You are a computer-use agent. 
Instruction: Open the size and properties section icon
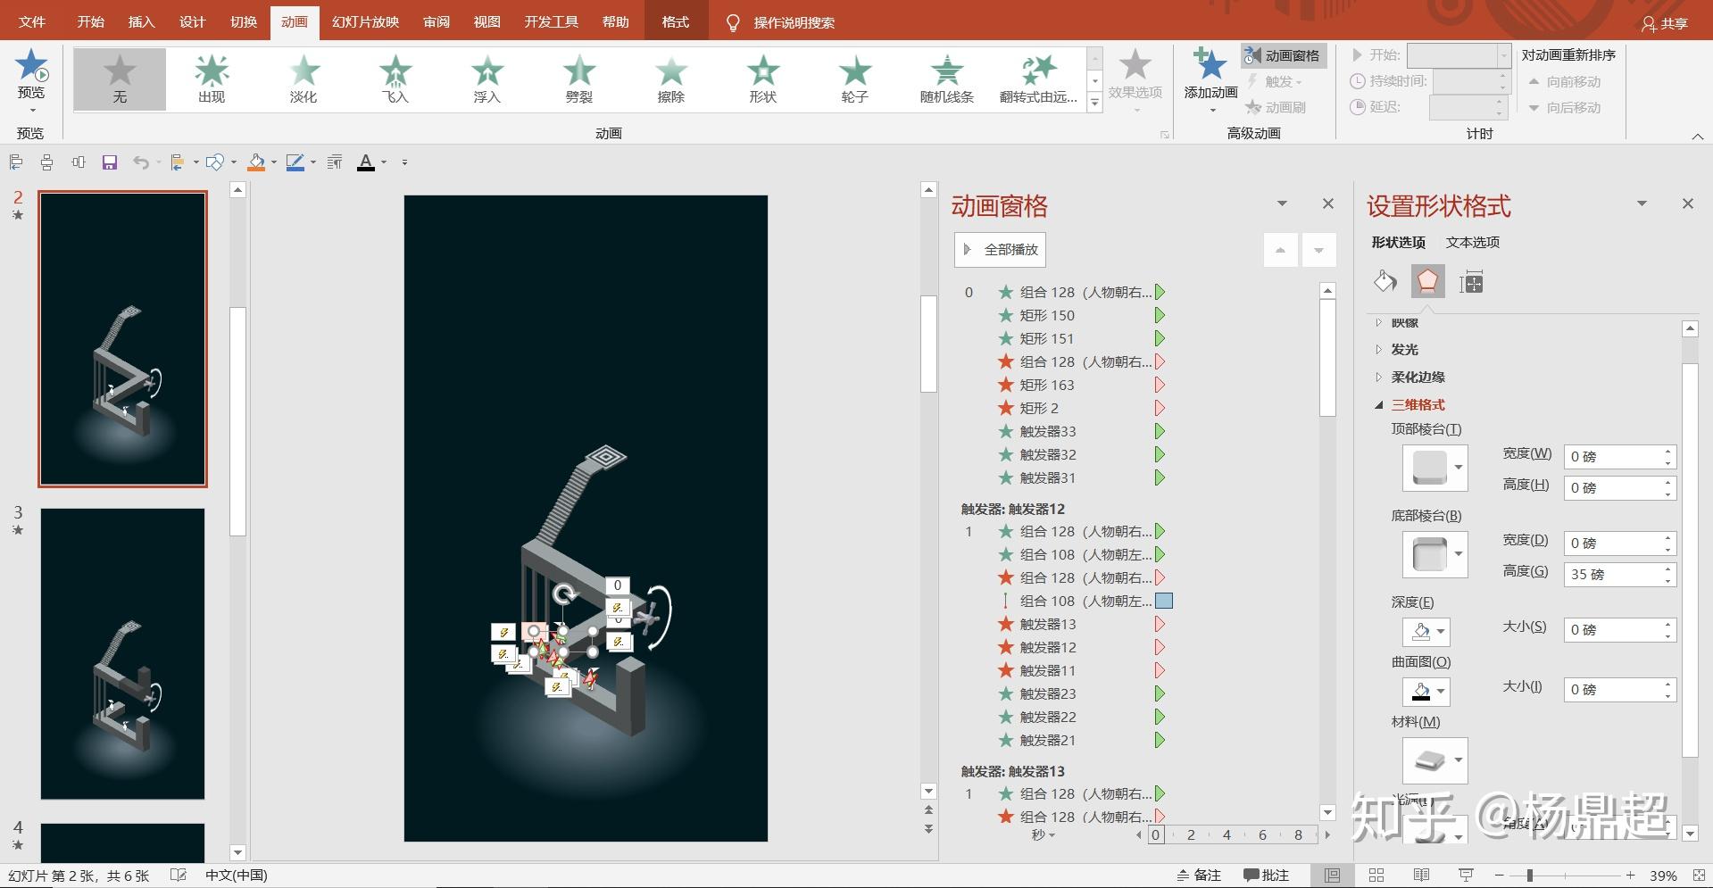[1471, 283]
